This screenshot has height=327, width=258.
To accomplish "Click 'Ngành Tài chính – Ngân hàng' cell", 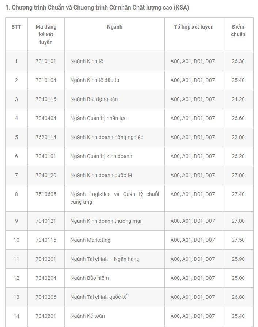I will tap(105, 259).
